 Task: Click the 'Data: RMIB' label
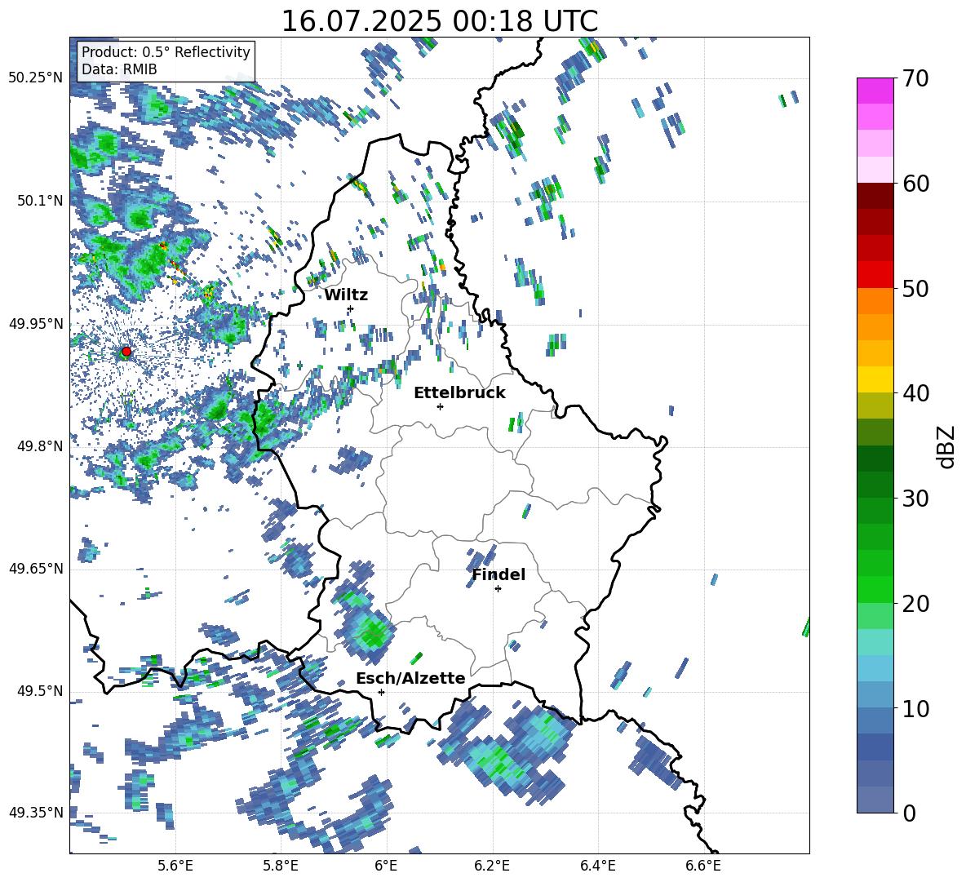119,69
